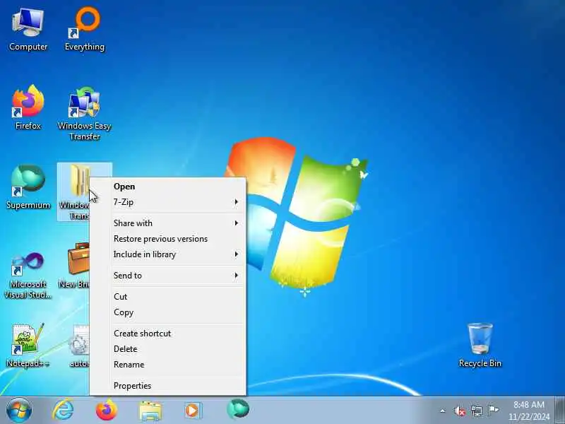Choose Delete in the context menu
Screen dimensions: 565x424
pyautogui.click(x=168, y=349)
